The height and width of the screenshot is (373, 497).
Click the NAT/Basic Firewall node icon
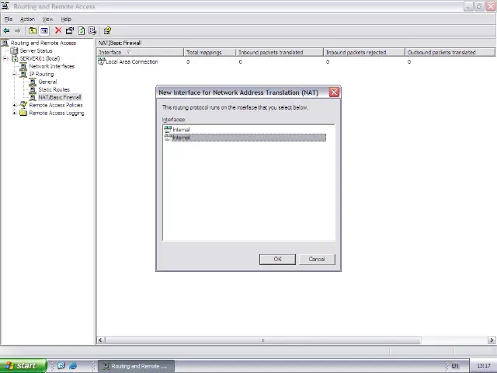click(x=33, y=97)
